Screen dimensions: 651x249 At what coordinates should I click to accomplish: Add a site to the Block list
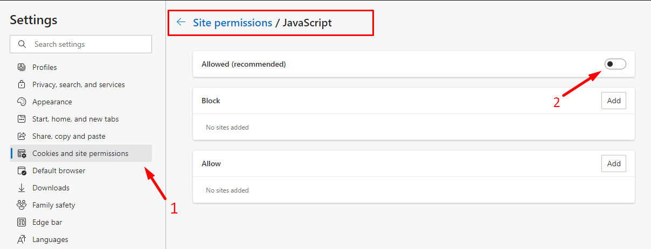[x=614, y=101]
